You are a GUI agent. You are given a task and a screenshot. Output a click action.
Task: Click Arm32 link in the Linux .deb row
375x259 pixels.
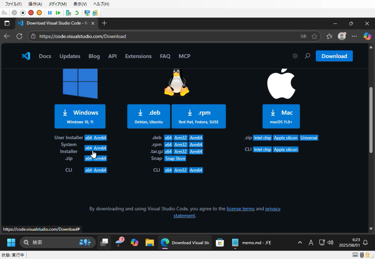point(180,138)
